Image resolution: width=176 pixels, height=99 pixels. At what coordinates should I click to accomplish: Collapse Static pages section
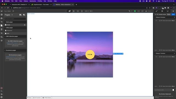[x=5, y=22]
